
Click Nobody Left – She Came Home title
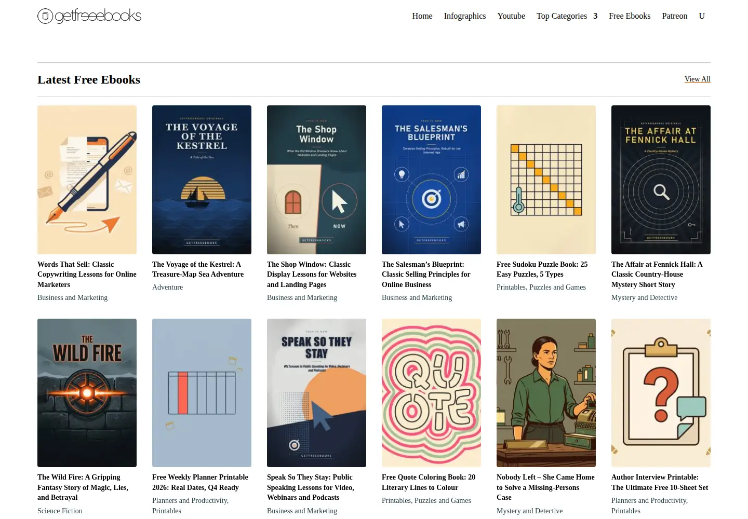(x=545, y=487)
